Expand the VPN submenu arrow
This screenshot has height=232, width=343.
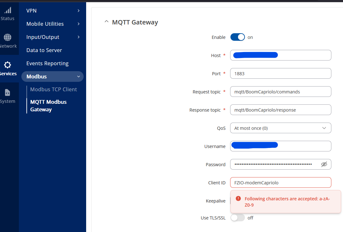point(79,11)
